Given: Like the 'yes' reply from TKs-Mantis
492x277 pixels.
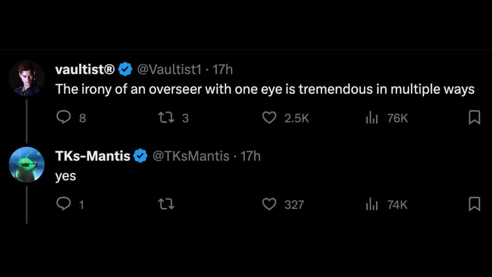Looking at the screenshot, I should click(x=269, y=204).
